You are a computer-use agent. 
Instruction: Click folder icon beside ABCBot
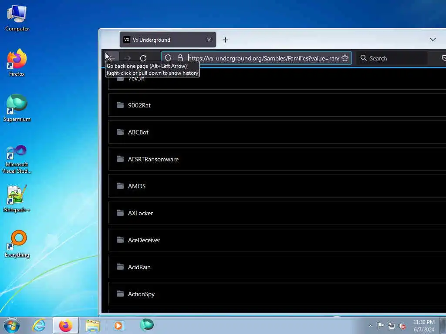[x=120, y=132]
